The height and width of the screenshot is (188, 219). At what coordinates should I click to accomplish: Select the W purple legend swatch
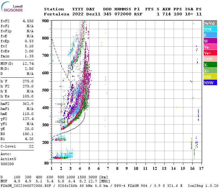tap(210, 41)
